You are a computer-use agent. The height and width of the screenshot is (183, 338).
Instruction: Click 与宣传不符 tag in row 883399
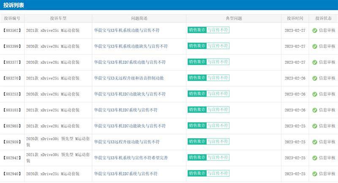218,46
